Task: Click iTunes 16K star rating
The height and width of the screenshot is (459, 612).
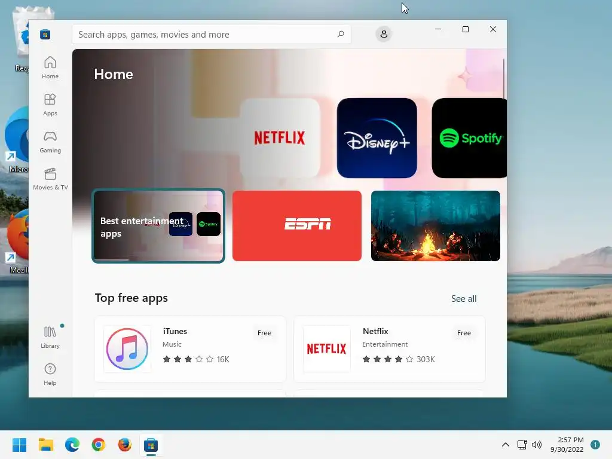Action: pos(196,359)
